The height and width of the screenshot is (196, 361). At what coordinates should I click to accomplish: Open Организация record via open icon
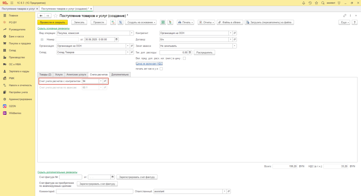click(x=132, y=46)
